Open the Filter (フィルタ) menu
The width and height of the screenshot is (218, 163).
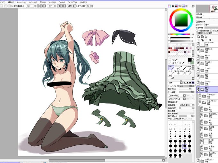pyautogui.click(x=52, y=2)
